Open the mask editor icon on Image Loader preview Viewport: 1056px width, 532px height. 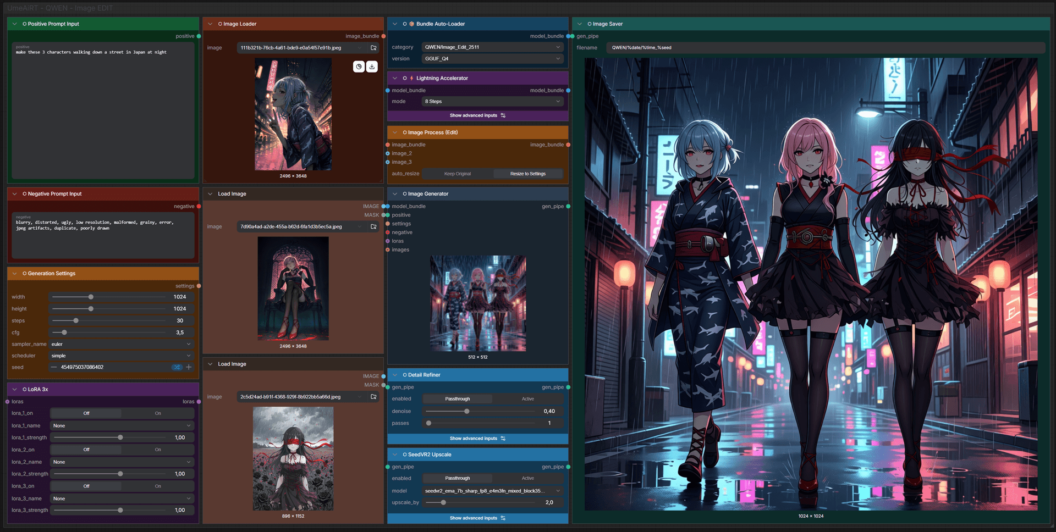coord(359,66)
